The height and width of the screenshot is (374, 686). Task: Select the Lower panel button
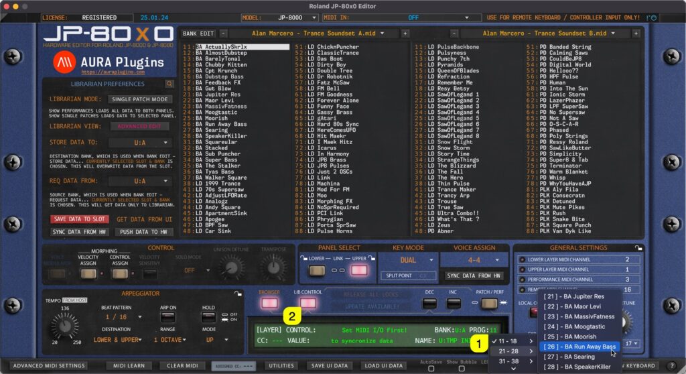tap(317, 271)
